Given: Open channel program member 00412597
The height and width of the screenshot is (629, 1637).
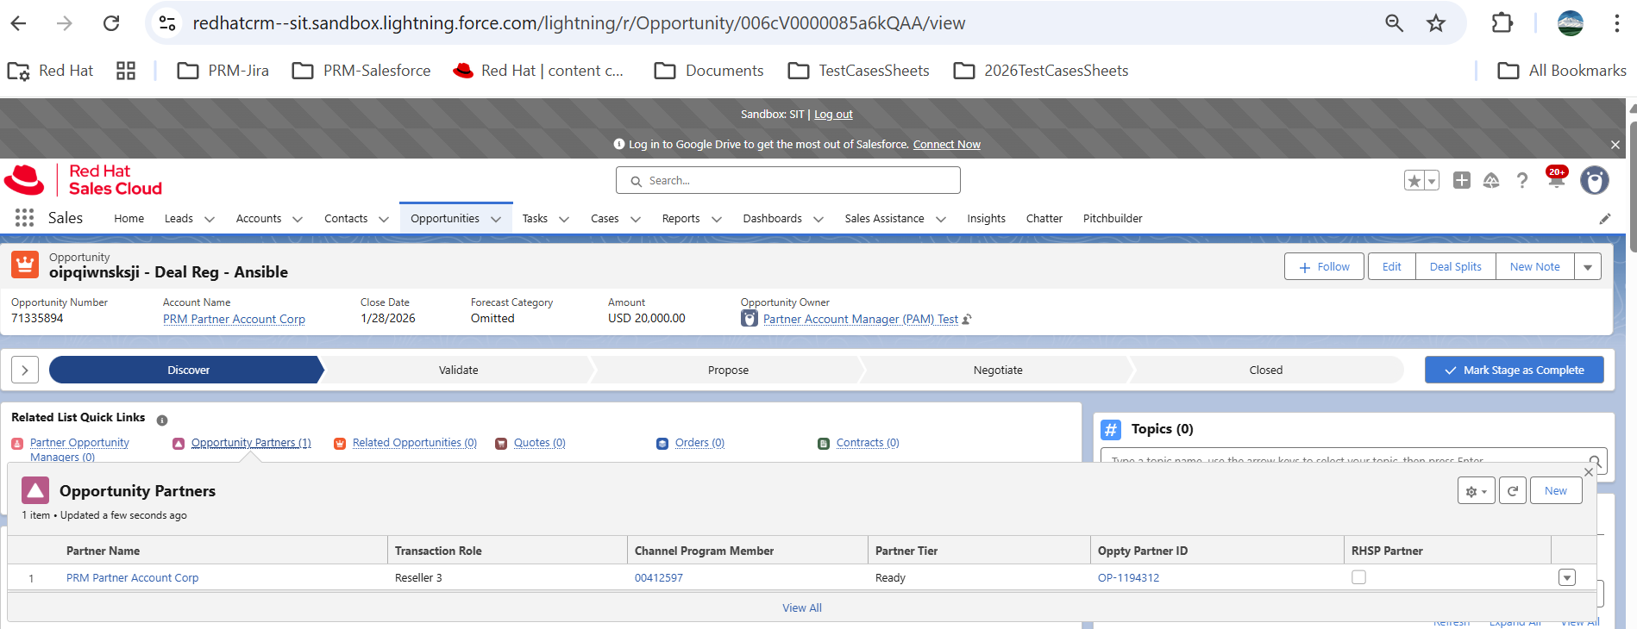Looking at the screenshot, I should pos(659,578).
